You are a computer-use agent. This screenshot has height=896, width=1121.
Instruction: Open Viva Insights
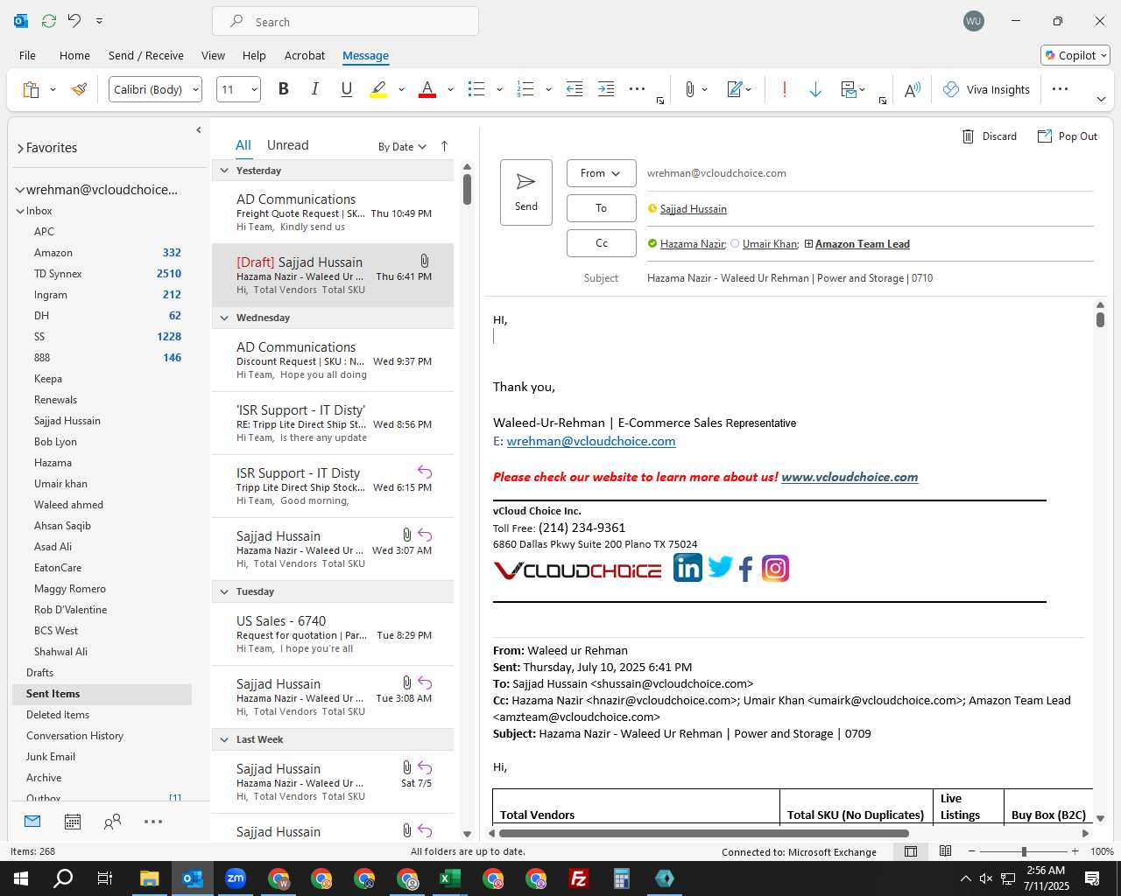[x=986, y=89]
